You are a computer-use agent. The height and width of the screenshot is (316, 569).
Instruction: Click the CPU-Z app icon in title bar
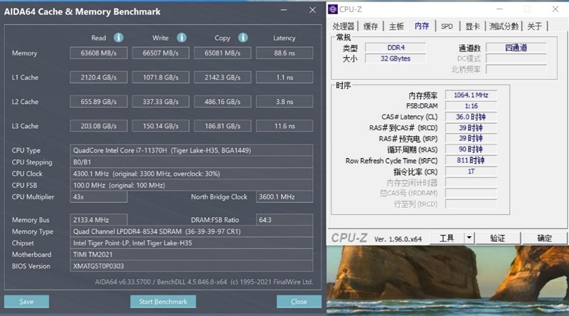332,9
